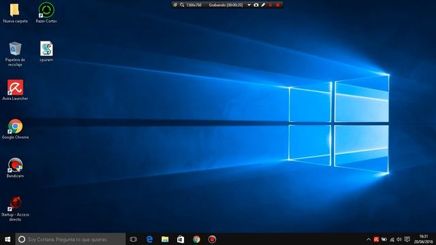Open File Explorer from the taskbar

click(x=165, y=239)
